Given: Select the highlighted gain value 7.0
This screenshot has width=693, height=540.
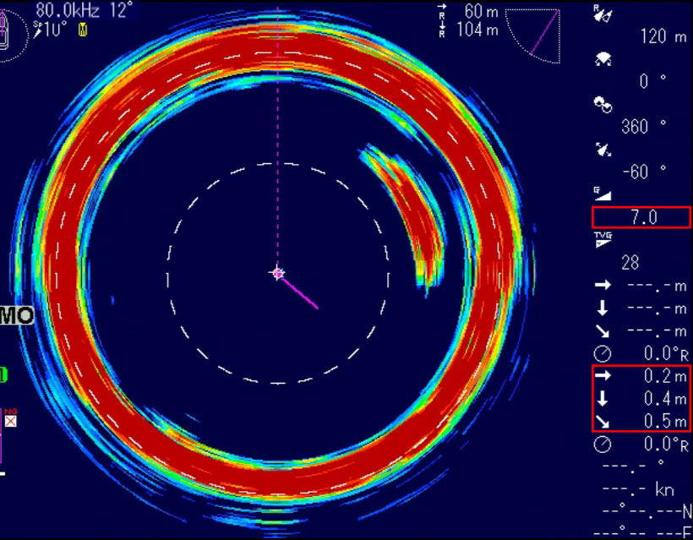Looking at the screenshot, I should coord(642,217).
